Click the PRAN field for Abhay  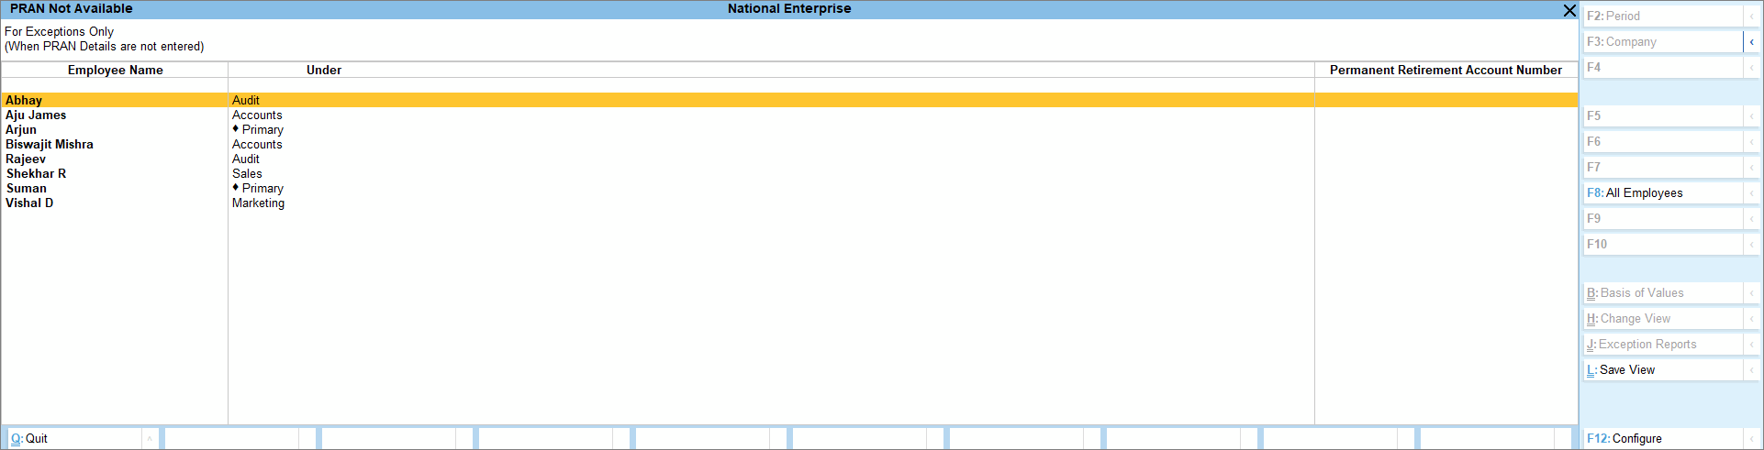1446,101
